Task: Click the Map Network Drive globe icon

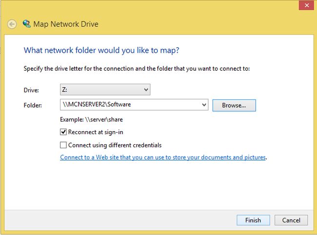Action: coord(27,24)
